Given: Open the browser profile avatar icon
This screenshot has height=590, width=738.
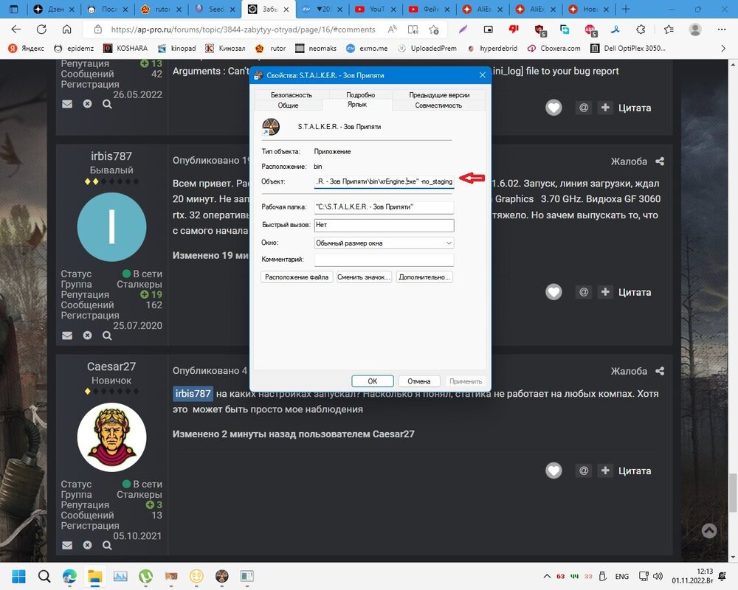Looking at the screenshot, I should click(695, 29).
